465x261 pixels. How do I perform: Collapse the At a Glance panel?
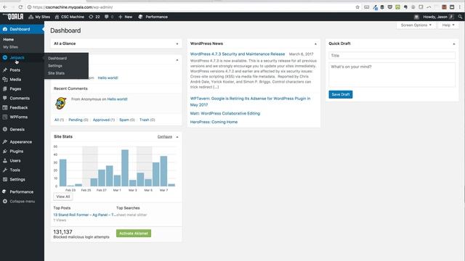(x=177, y=43)
